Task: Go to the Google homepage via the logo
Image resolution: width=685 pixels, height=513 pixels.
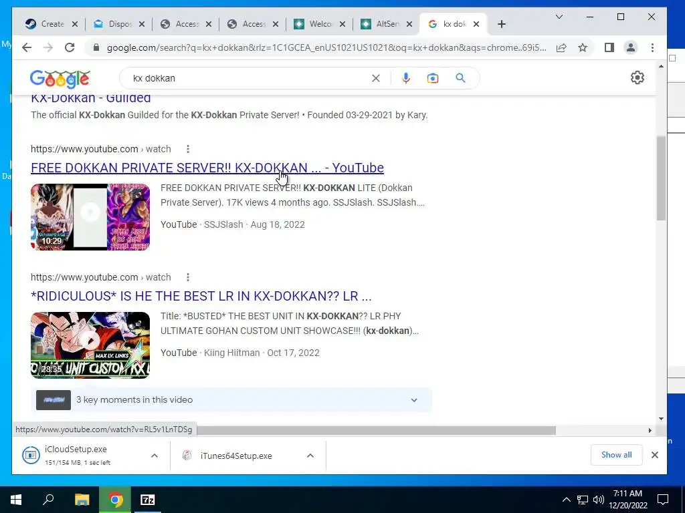Action: (60, 79)
